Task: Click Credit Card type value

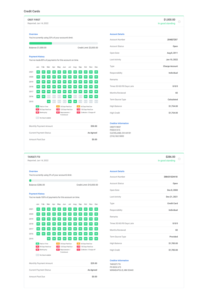Action: tap(173, 204)
